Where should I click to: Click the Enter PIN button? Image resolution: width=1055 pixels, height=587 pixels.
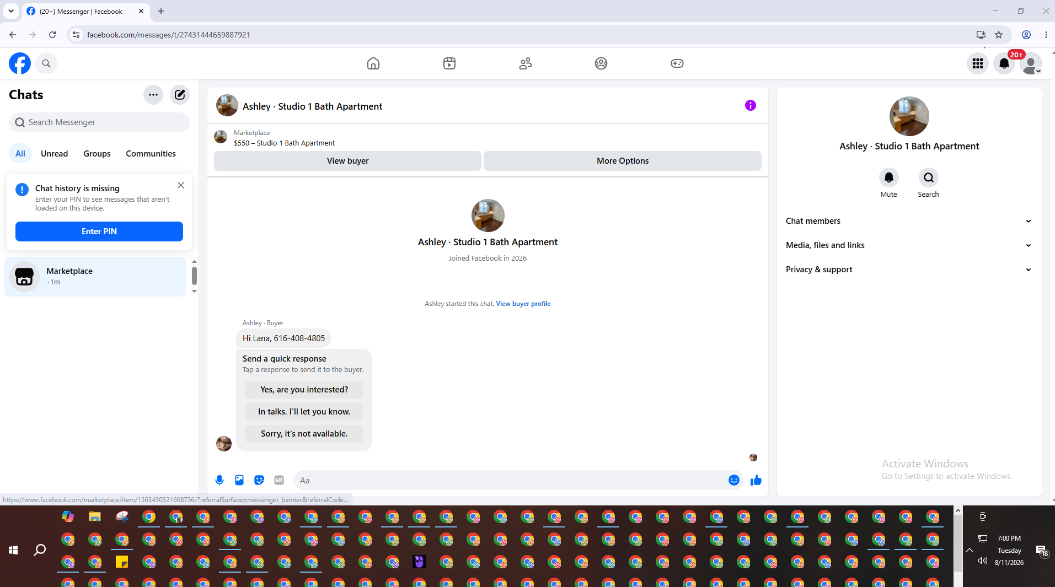pyautogui.click(x=99, y=231)
